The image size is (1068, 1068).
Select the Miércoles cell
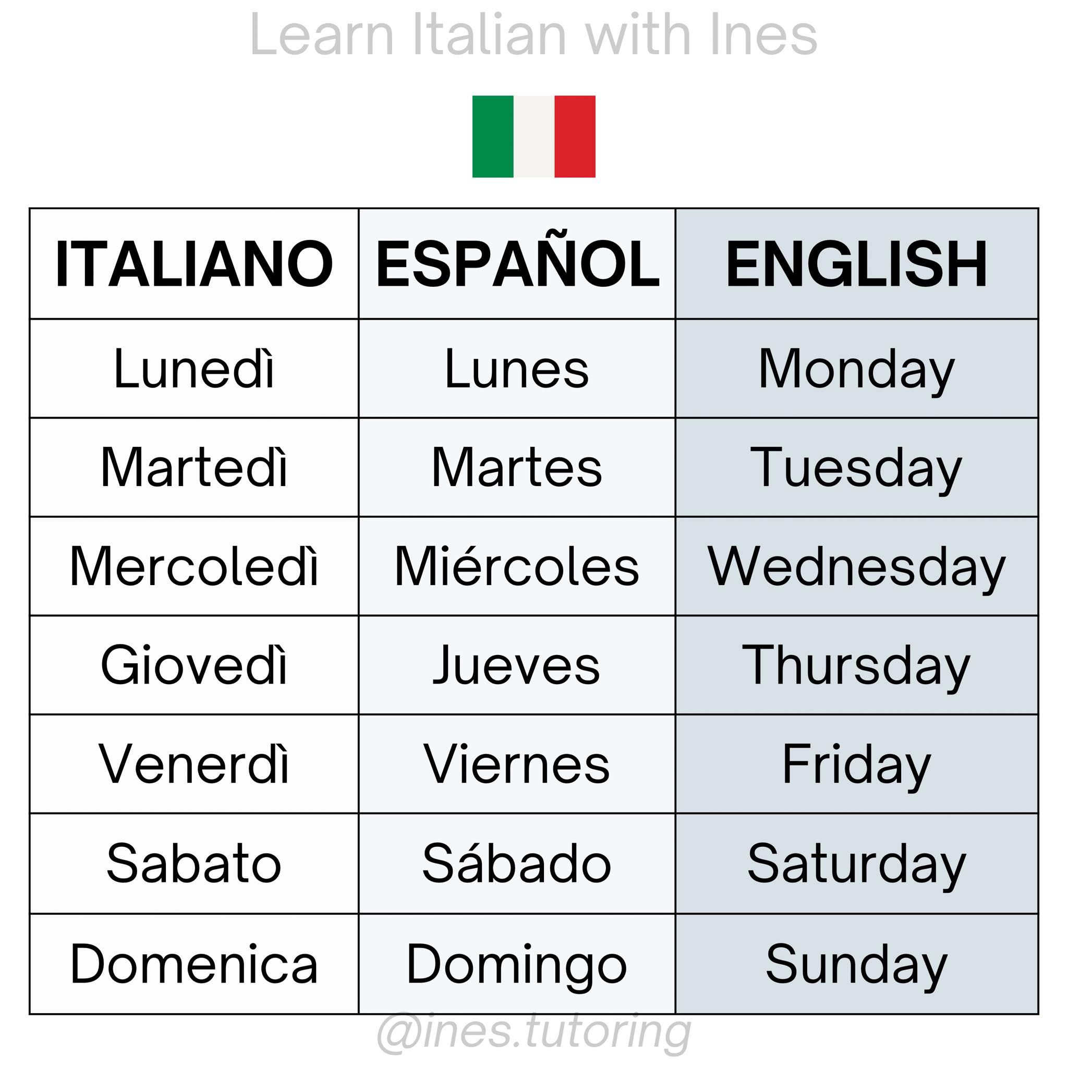point(517,566)
